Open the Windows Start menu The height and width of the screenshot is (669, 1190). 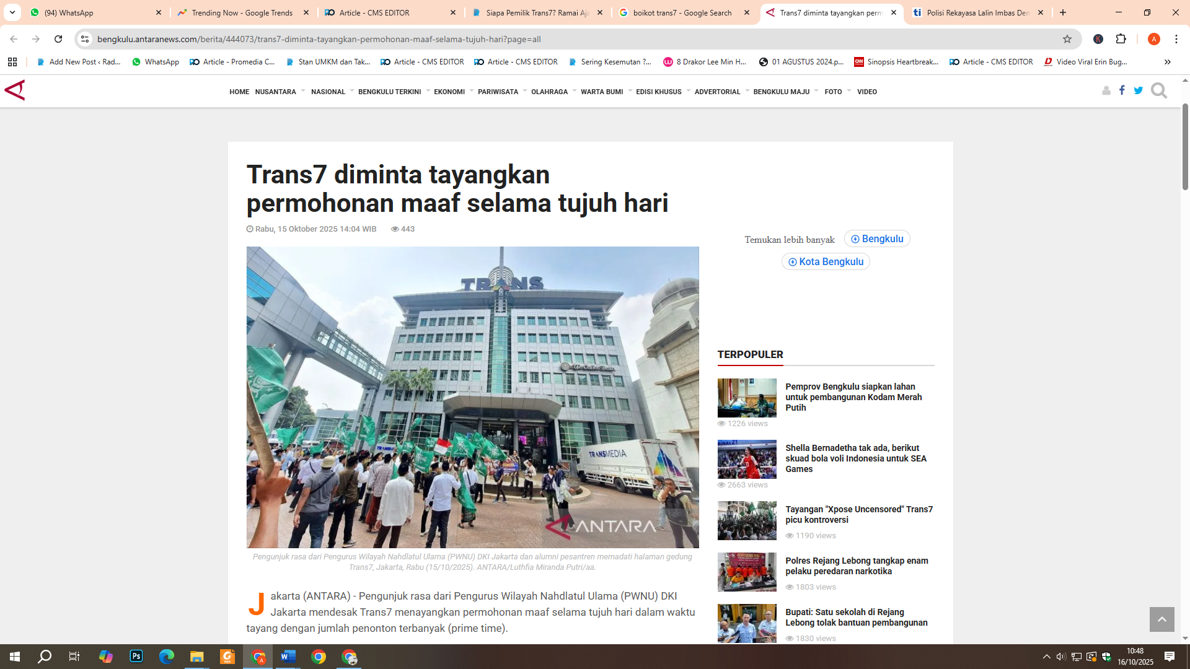[15, 657]
